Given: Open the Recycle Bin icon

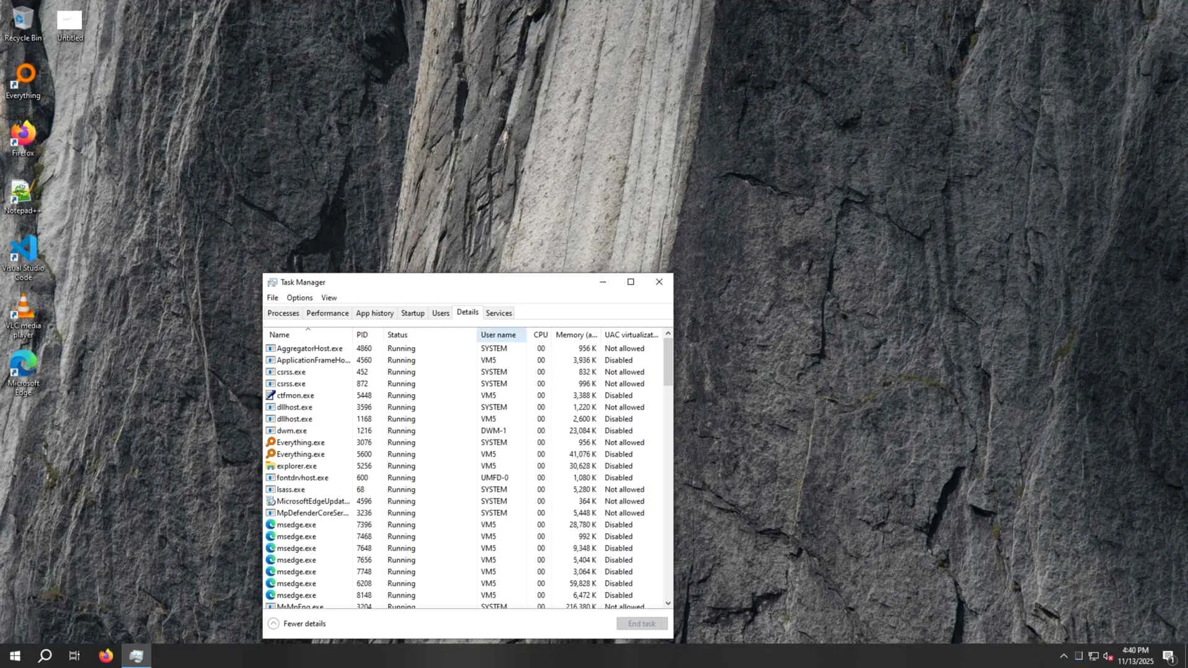Looking at the screenshot, I should [23, 24].
